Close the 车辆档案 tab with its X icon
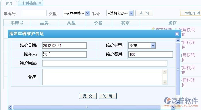The image size is (201, 110). coord(40,3)
